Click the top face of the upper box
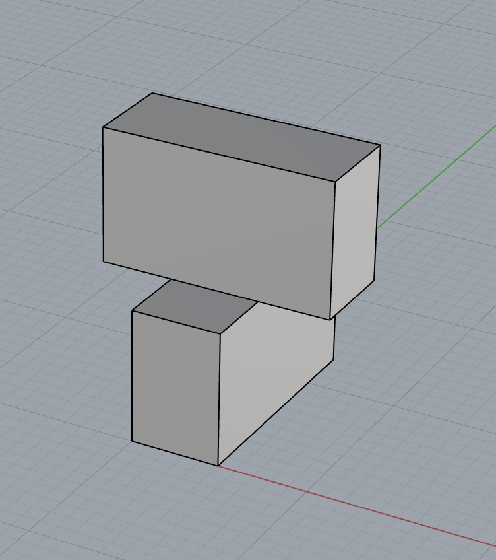 tap(241, 137)
